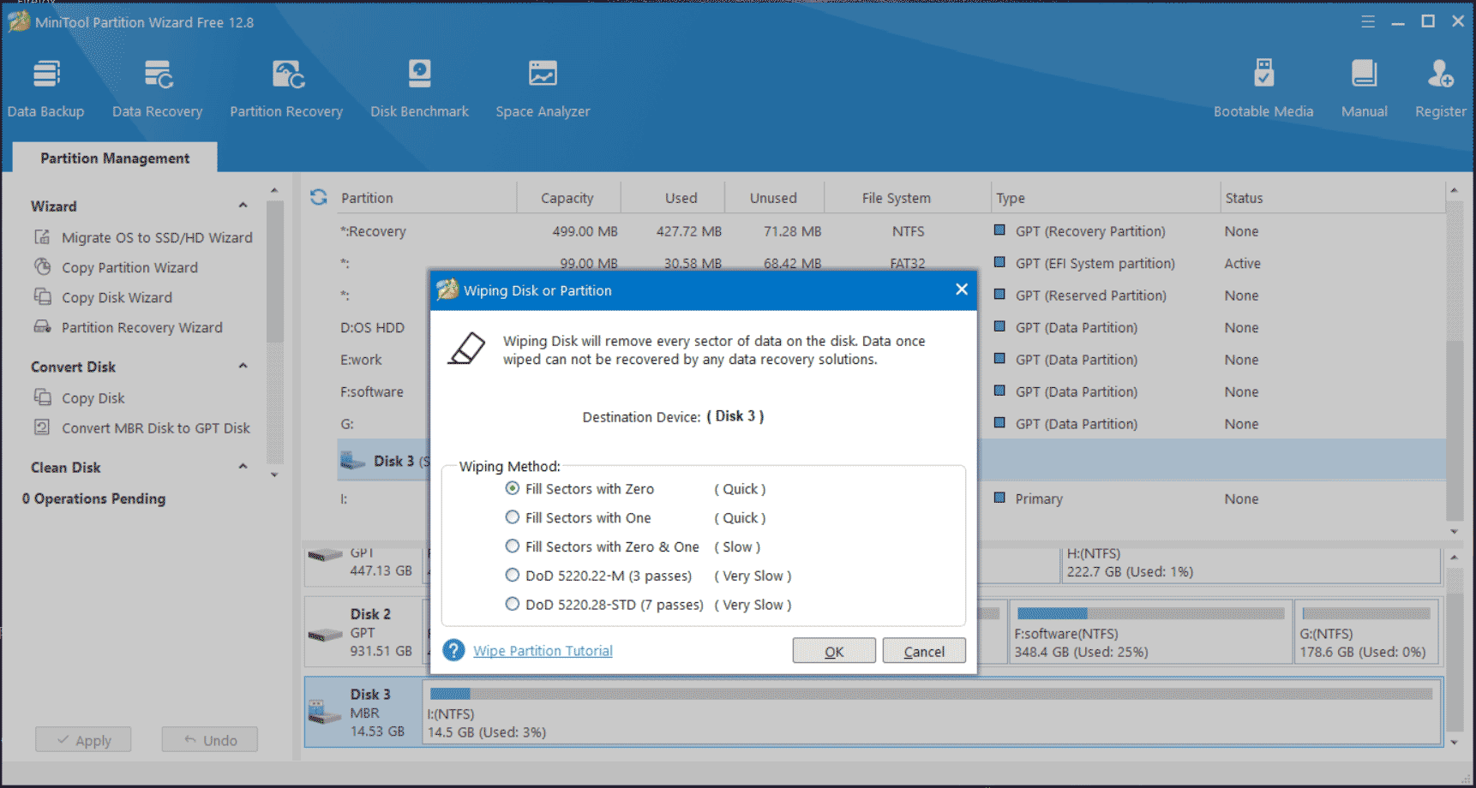Viewport: 1476px width, 788px height.
Task: Open the Partition Recovery Wizard in the sidebar
Action: (128, 327)
